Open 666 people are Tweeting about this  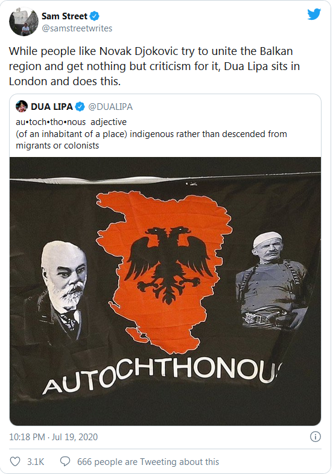pyautogui.click(x=148, y=462)
